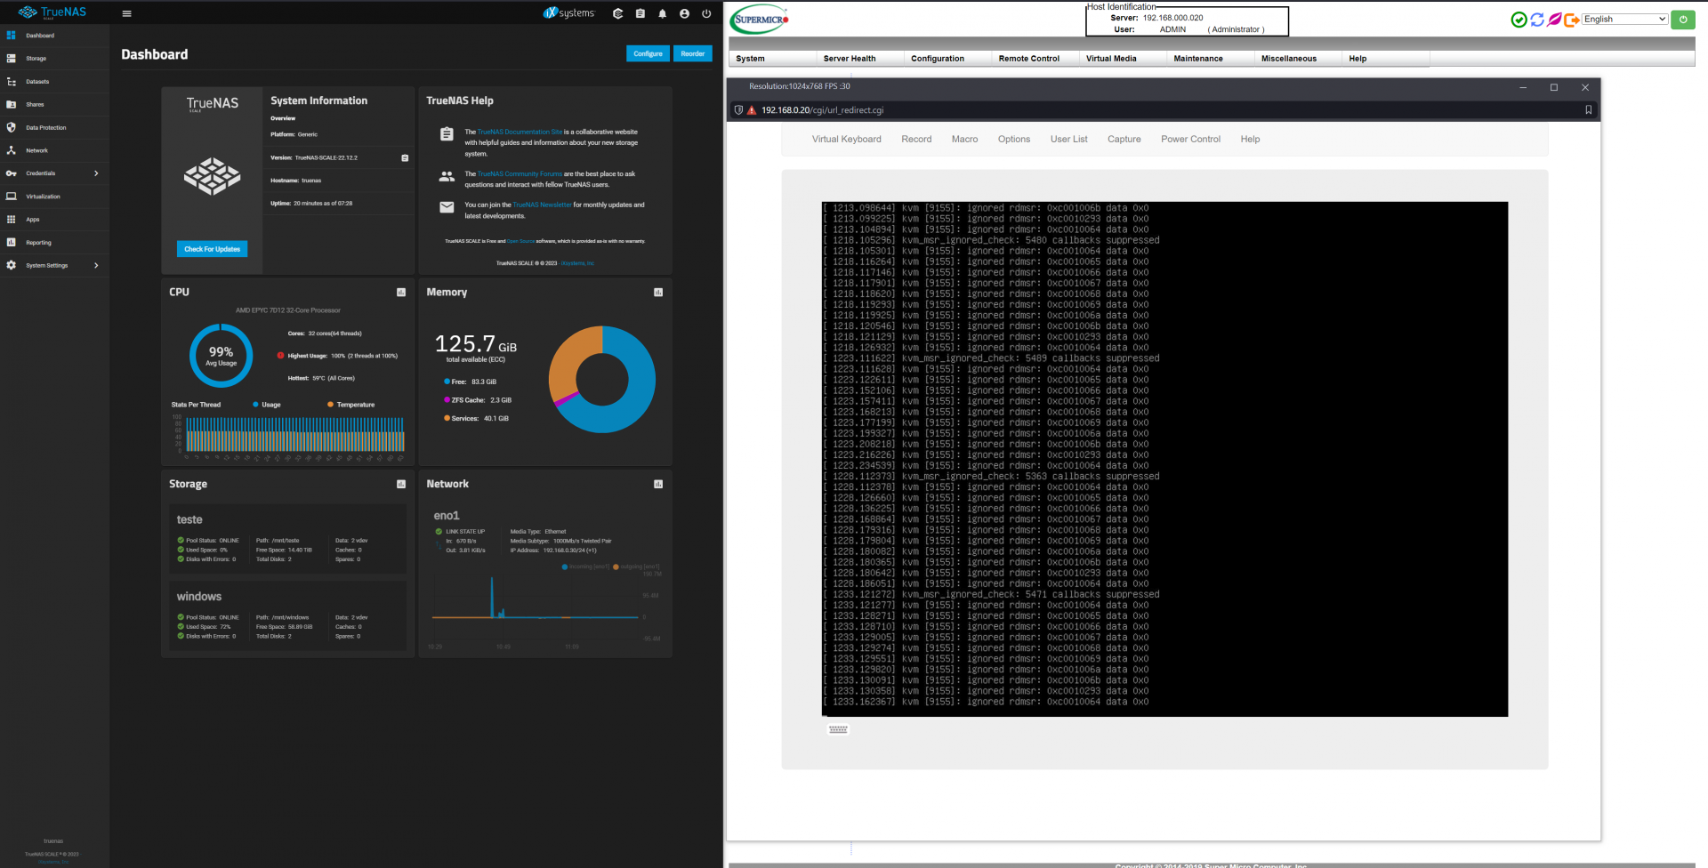Click the security warning icon in iKVM address bar
The image size is (1708, 868).
click(x=752, y=110)
